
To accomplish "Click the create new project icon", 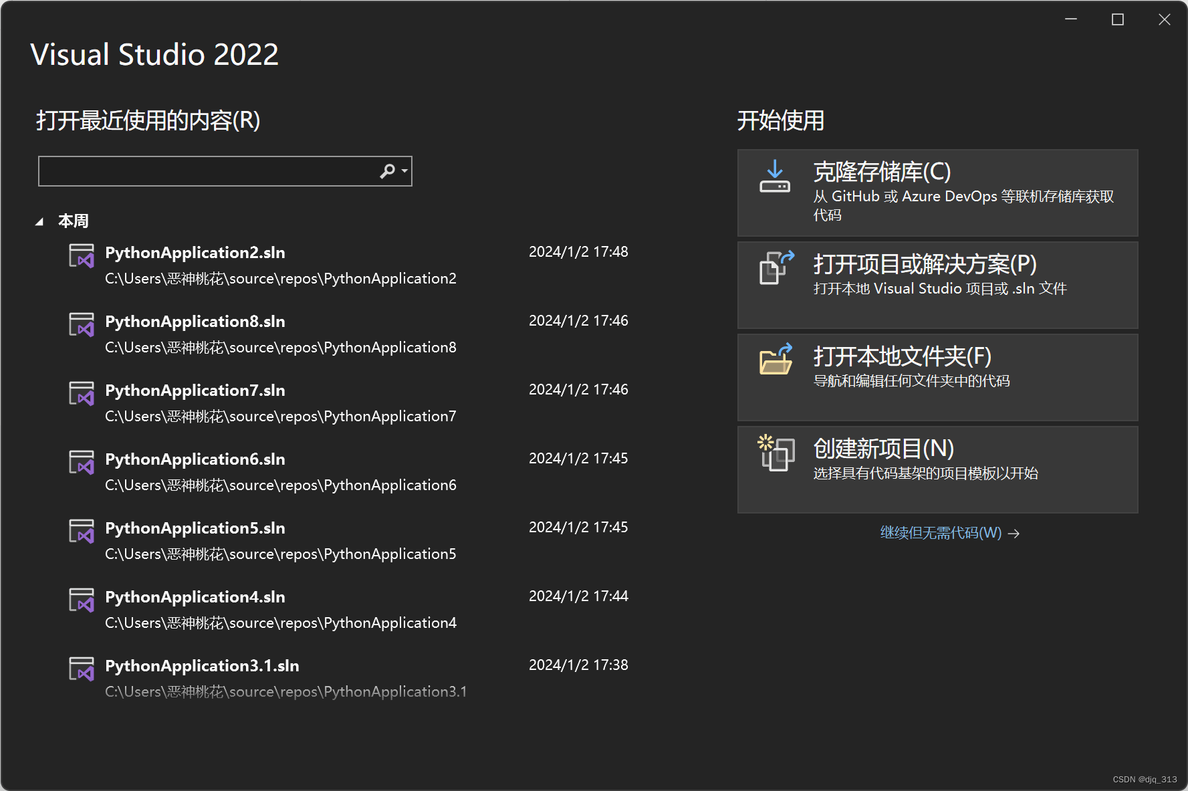I will 776,453.
